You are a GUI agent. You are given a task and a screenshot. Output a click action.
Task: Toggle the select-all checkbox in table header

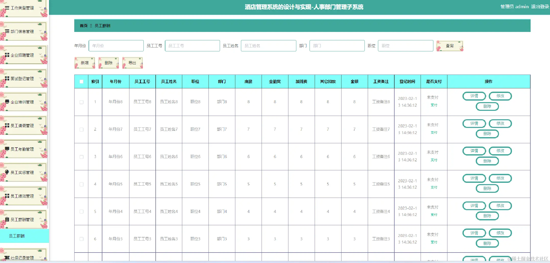tap(81, 81)
